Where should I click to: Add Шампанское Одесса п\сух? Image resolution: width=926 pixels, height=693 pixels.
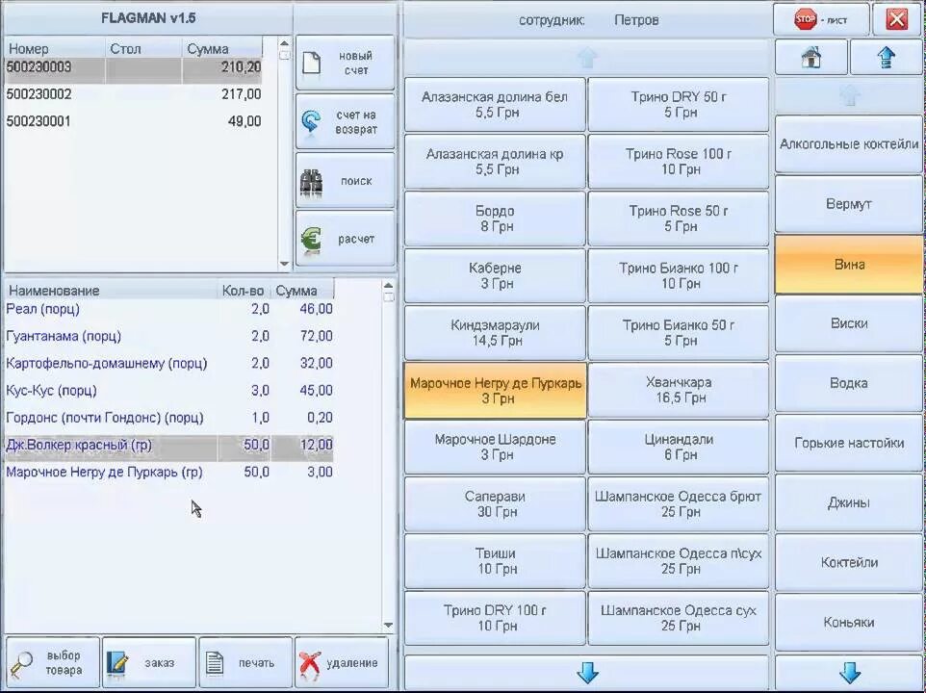[679, 561]
